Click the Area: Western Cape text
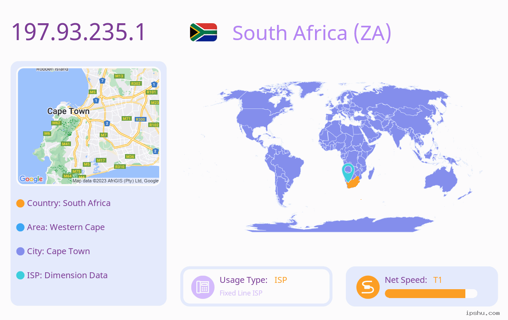508x320 pixels. tap(66, 227)
